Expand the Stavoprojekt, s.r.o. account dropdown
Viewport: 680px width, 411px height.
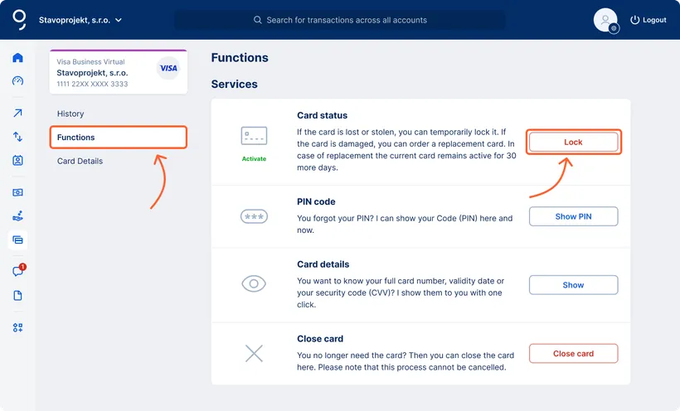(80, 20)
